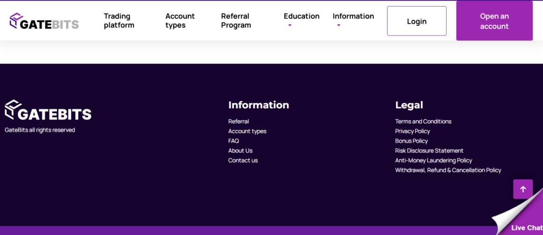543x235 pixels.
Task: Open the About Us link
Action: [x=240, y=150]
